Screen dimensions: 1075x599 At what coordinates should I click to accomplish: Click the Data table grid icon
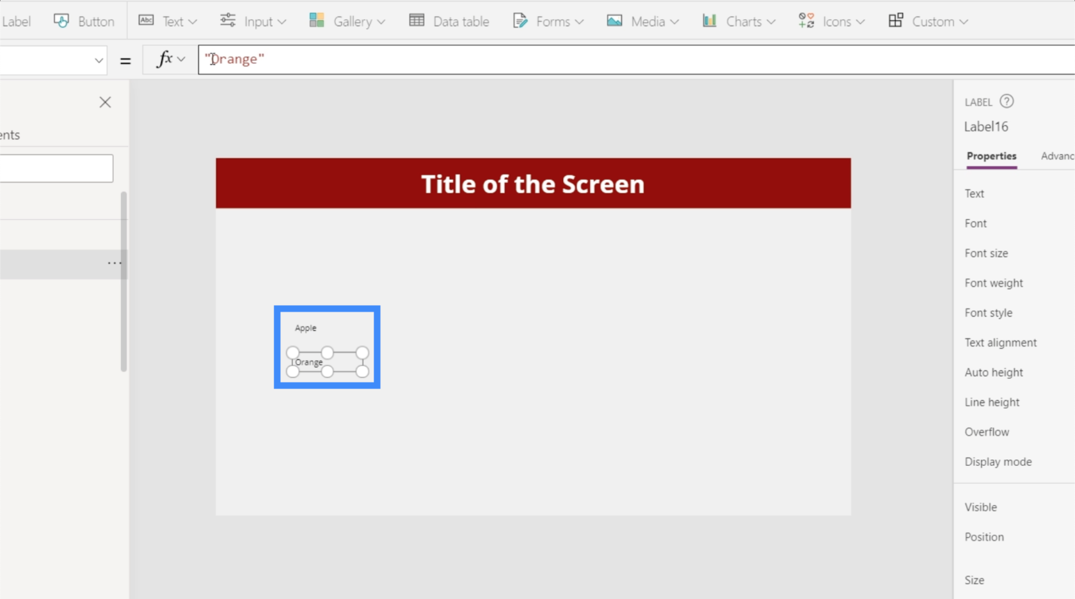pos(417,20)
